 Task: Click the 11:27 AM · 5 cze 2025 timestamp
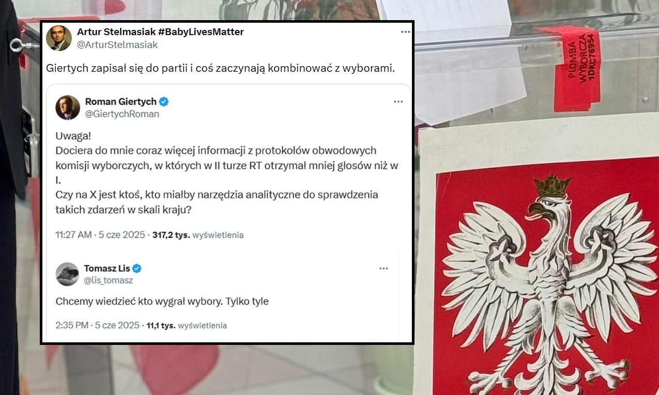[x=100, y=235]
